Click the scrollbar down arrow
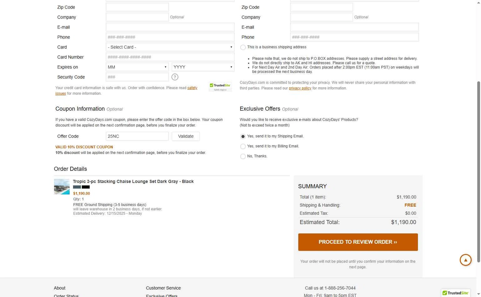 click(x=479, y=294)
